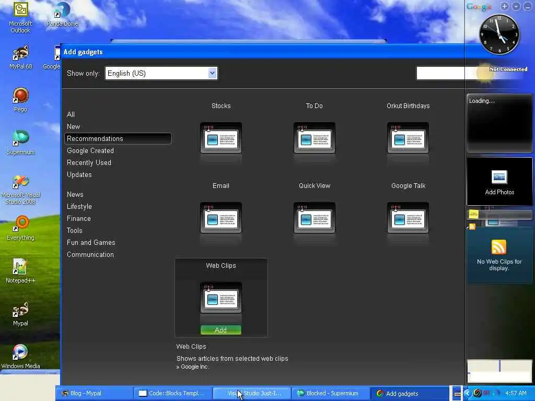This screenshot has width=535, height=401.
Task: Select the New category
Action: [73, 126]
